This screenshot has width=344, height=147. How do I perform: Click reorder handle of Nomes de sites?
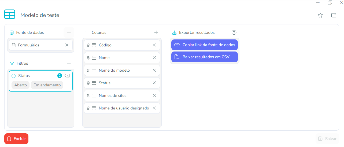coord(88,95)
